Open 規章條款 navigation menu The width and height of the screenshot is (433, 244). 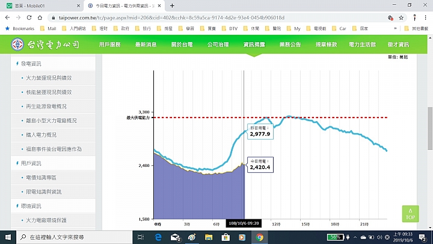[326, 45]
